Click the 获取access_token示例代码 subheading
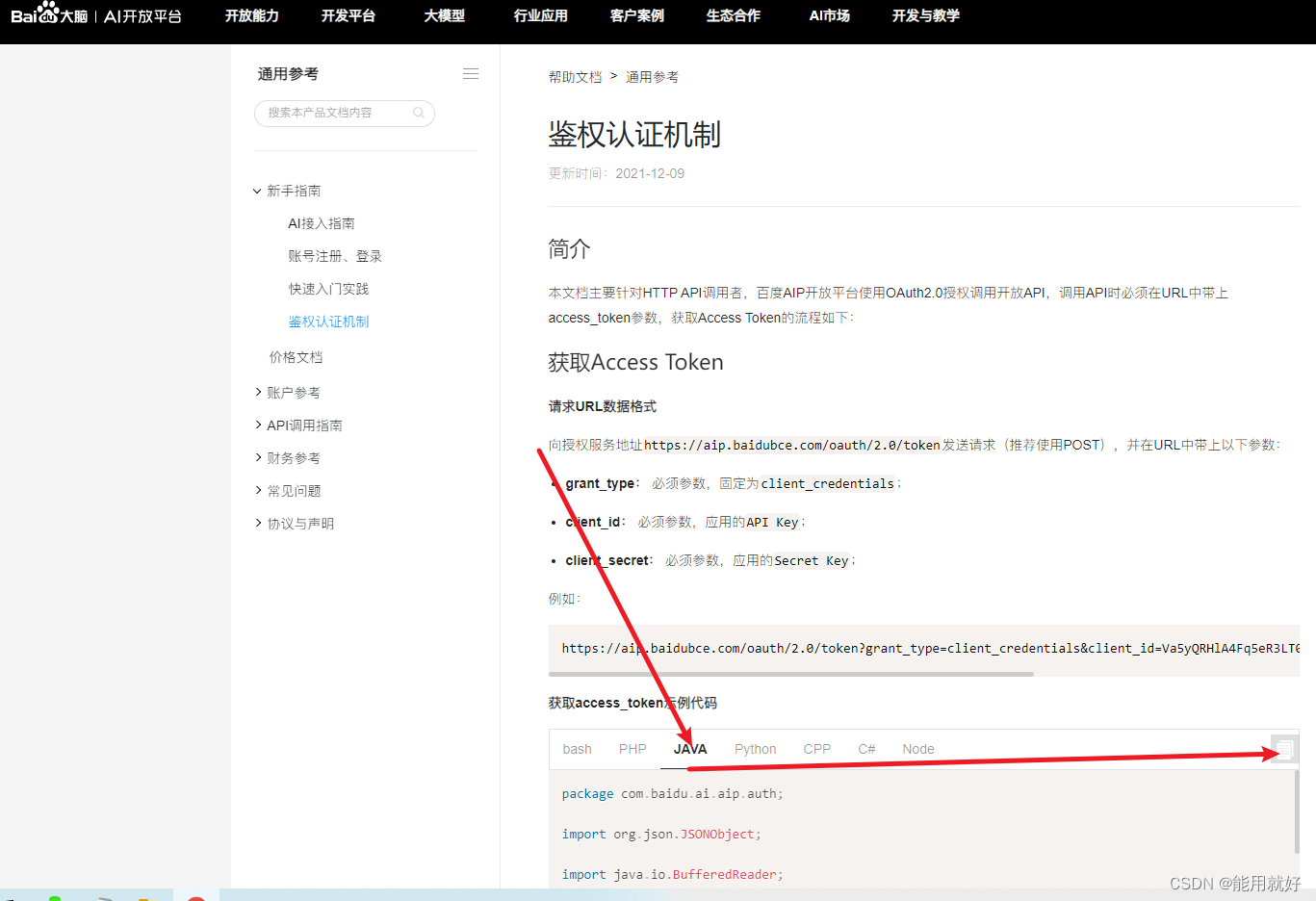 pyautogui.click(x=632, y=703)
